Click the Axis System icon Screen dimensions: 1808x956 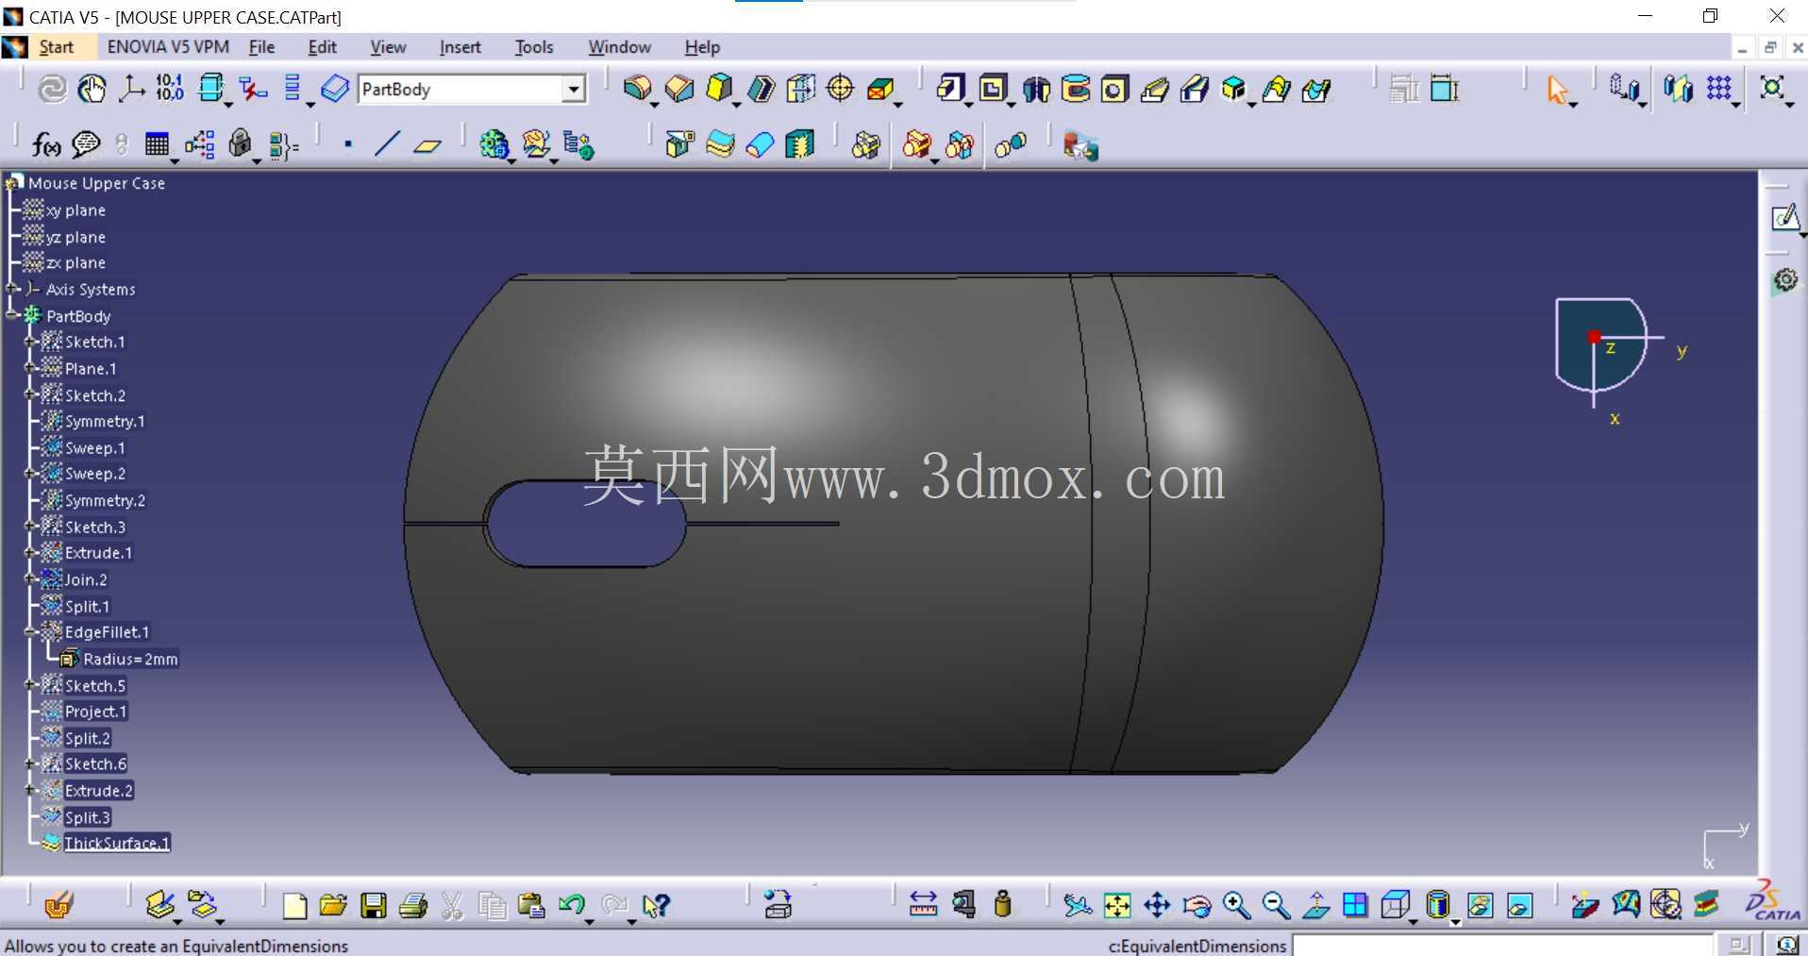click(130, 89)
